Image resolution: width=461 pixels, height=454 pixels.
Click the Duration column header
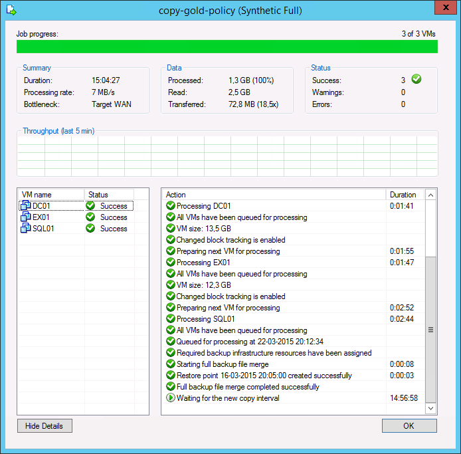tap(403, 195)
